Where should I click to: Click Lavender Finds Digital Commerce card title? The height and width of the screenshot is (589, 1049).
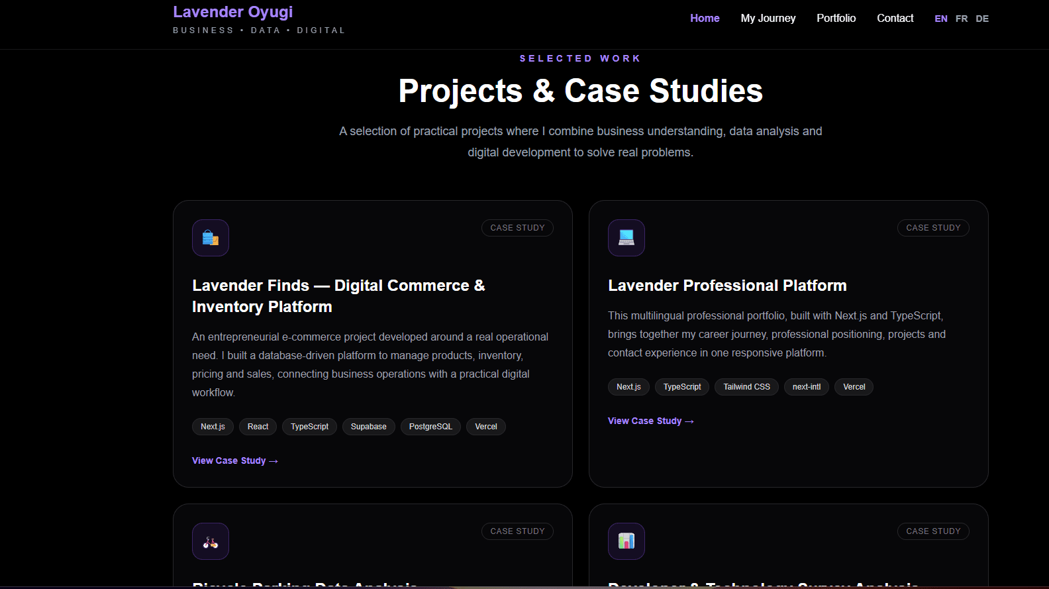338,296
